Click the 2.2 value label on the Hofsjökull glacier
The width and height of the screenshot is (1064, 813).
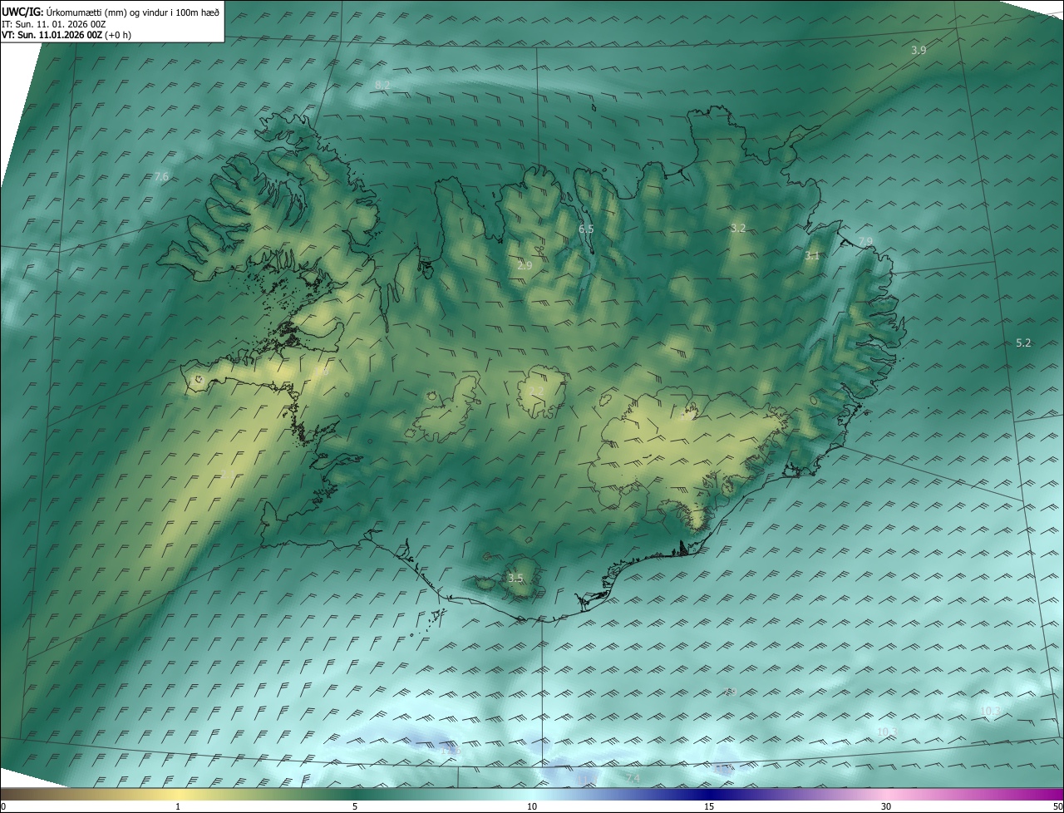pos(536,391)
